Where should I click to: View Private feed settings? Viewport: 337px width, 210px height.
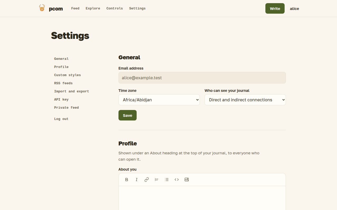pos(67,108)
